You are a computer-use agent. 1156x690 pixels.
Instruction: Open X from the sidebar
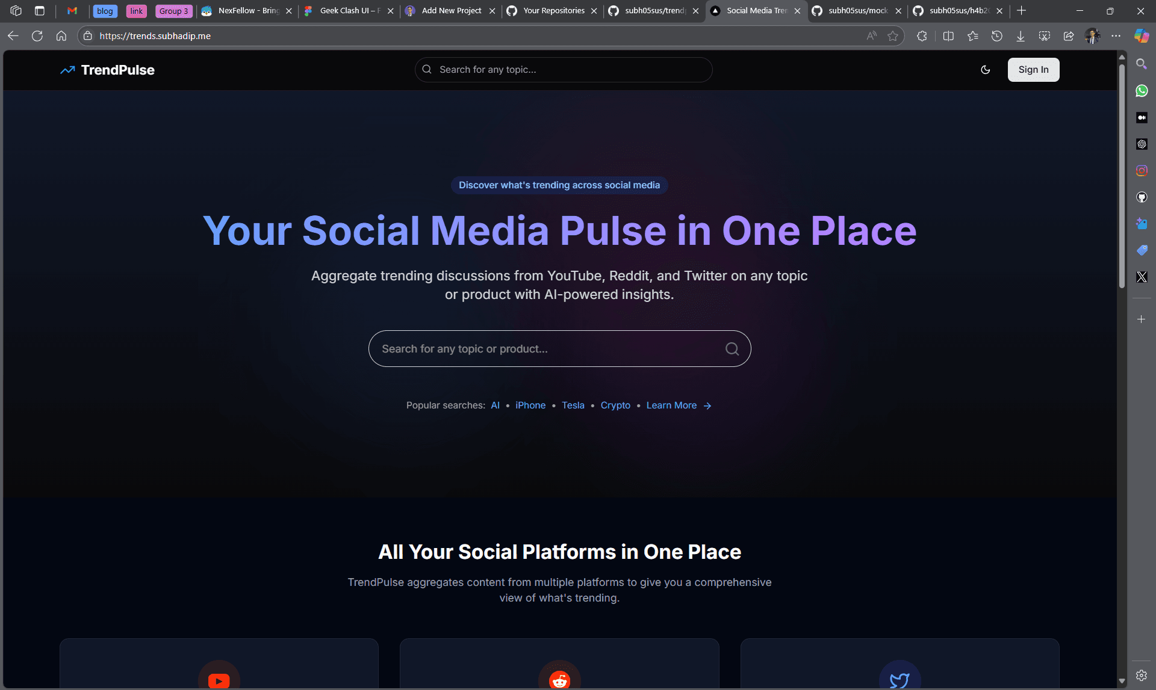pyautogui.click(x=1142, y=277)
